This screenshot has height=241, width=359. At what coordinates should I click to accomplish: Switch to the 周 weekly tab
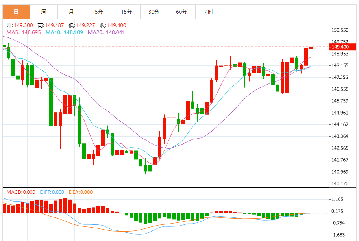(44, 12)
